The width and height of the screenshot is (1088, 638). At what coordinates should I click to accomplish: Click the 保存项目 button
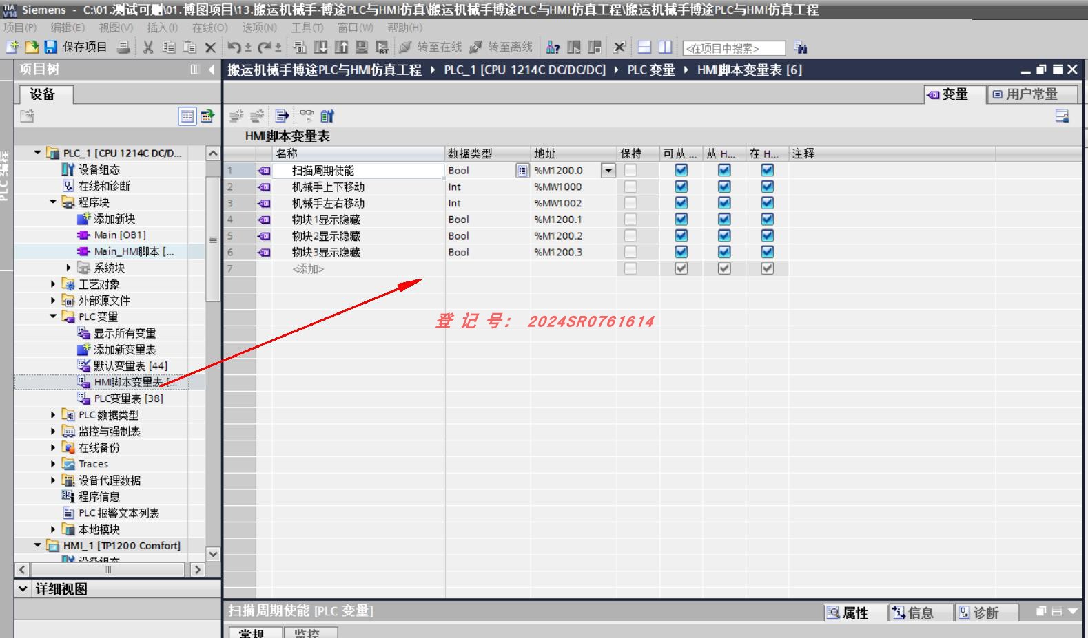point(76,47)
